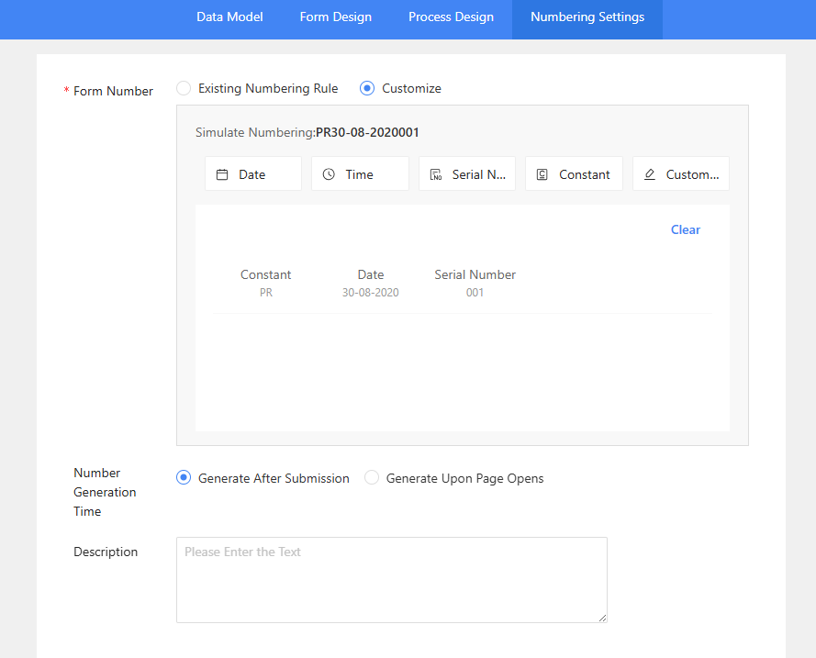Open the Numbering Settings tab
The height and width of the screenshot is (658, 816).
587,17
